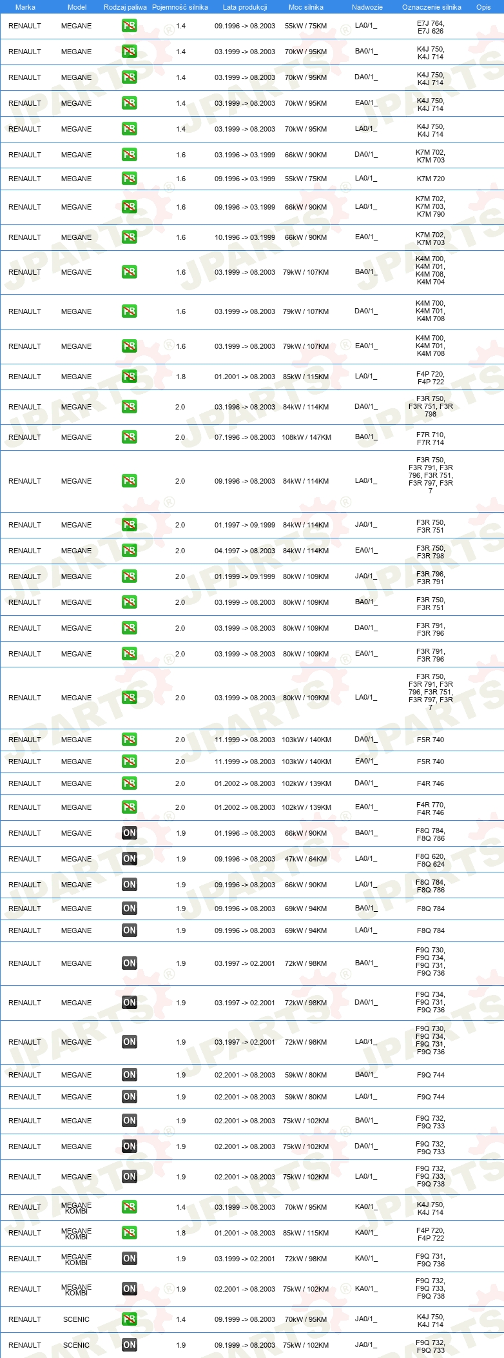Select the PB icon in the 103kW EA0/1_ row
This screenshot has height=1358, width=504.
click(129, 762)
